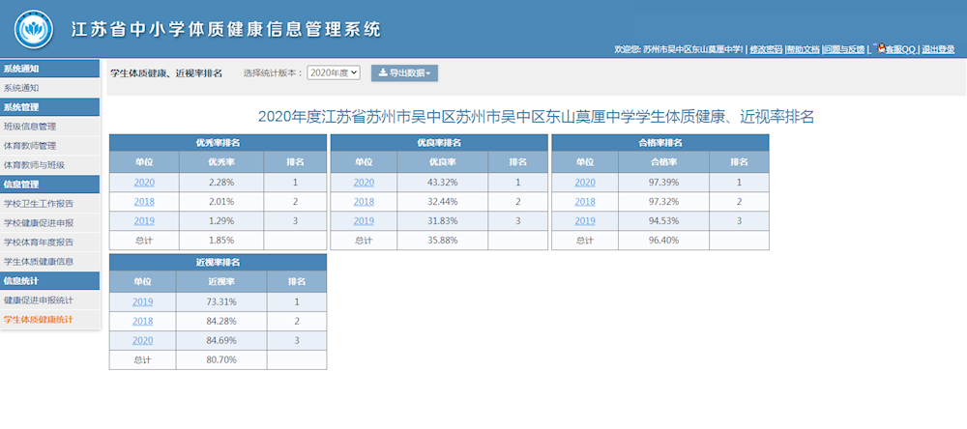Screen dimensions: 967x429
Task: Click the 合格率排名 table title
Action: (x=659, y=142)
